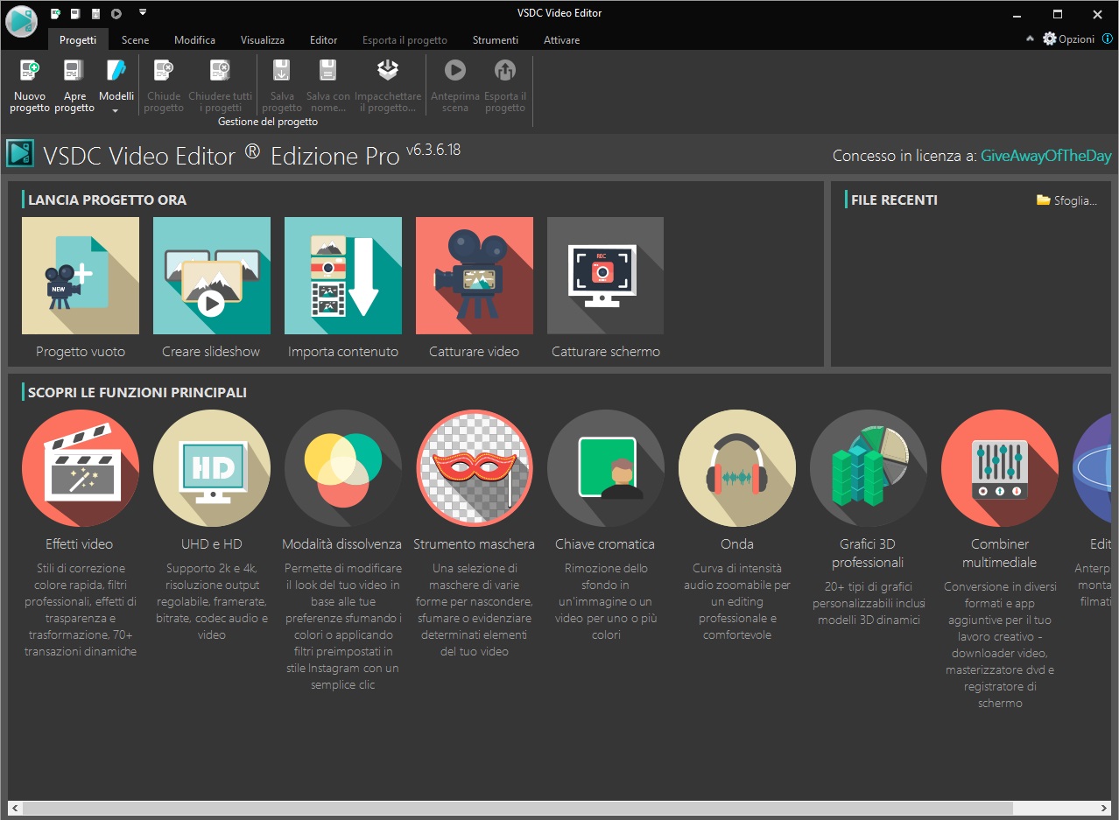The width and height of the screenshot is (1119, 820).
Task: Click quick-access preview play icon in title bar
Action: click(116, 13)
